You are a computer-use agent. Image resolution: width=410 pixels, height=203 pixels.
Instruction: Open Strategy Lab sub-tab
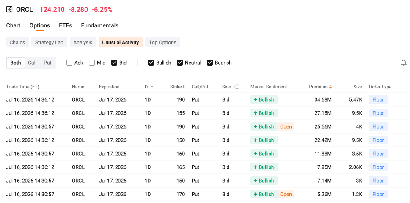[x=49, y=42]
